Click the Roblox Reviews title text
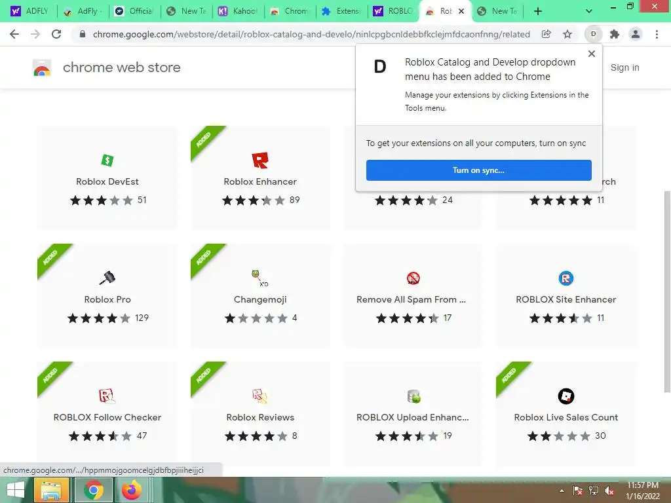The image size is (671, 503). pyautogui.click(x=259, y=417)
